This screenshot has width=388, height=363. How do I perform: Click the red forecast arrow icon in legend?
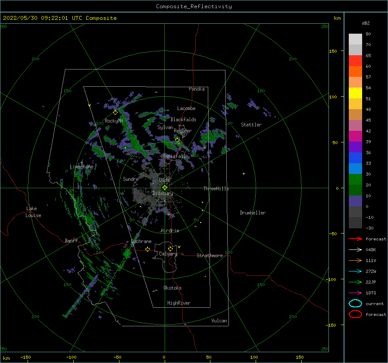pyautogui.click(x=355, y=239)
